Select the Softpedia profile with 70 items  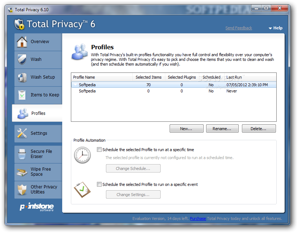pyautogui.click(x=174, y=85)
